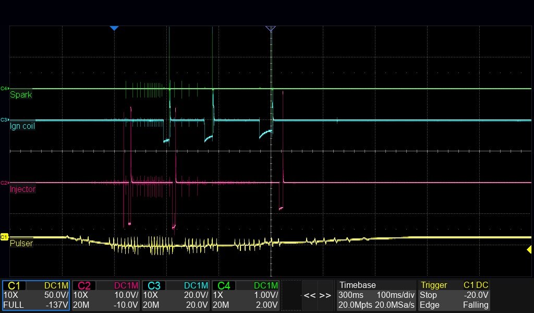Click the Pulser trace label
Viewport: 534px width, 313px height.
pos(21,244)
